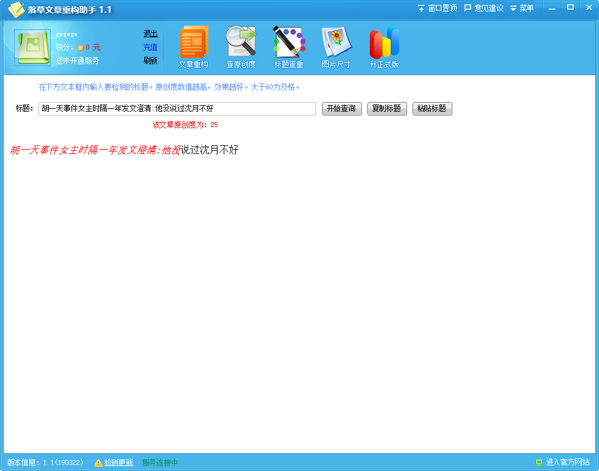Close the application window
Image resolution: width=599 pixels, height=471 pixels.
pyautogui.click(x=589, y=8)
